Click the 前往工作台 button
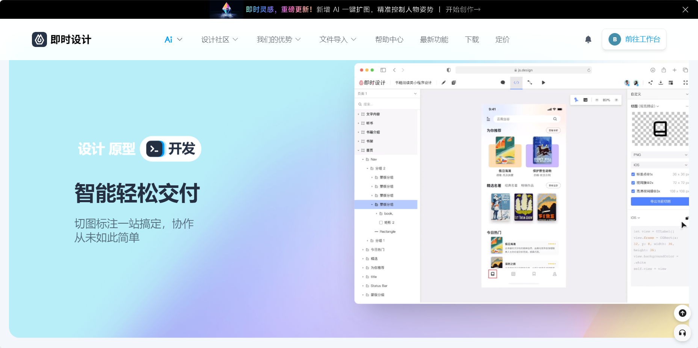Screen dimensions: 698x348 pyautogui.click(x=634, y=39)
